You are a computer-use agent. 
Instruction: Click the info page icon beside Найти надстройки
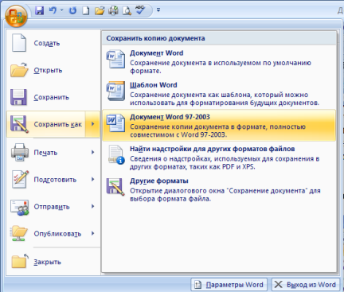point(116,155)
